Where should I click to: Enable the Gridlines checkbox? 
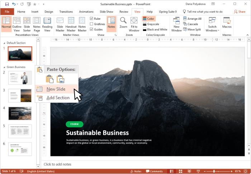click(92, 24)
